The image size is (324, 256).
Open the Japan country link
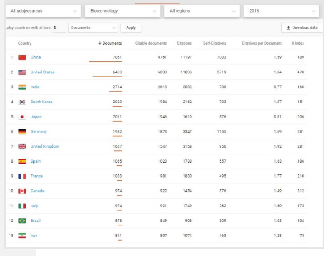(x=36, y=117)
